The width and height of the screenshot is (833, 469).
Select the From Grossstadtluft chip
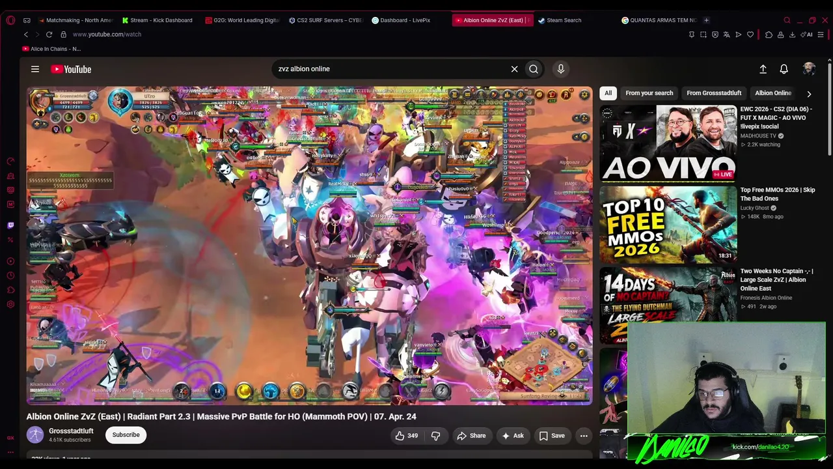click(x=714, y=93)
